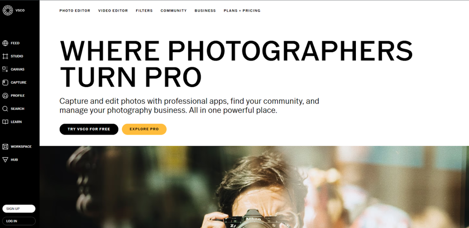
Task: Go to the Video Editor nav item
Action: (113, 11)
